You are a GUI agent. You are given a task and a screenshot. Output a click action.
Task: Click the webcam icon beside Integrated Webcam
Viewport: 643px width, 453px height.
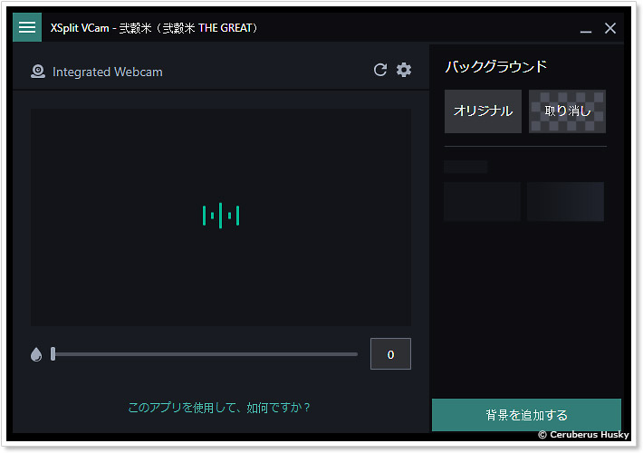click(x=38, y=72)
